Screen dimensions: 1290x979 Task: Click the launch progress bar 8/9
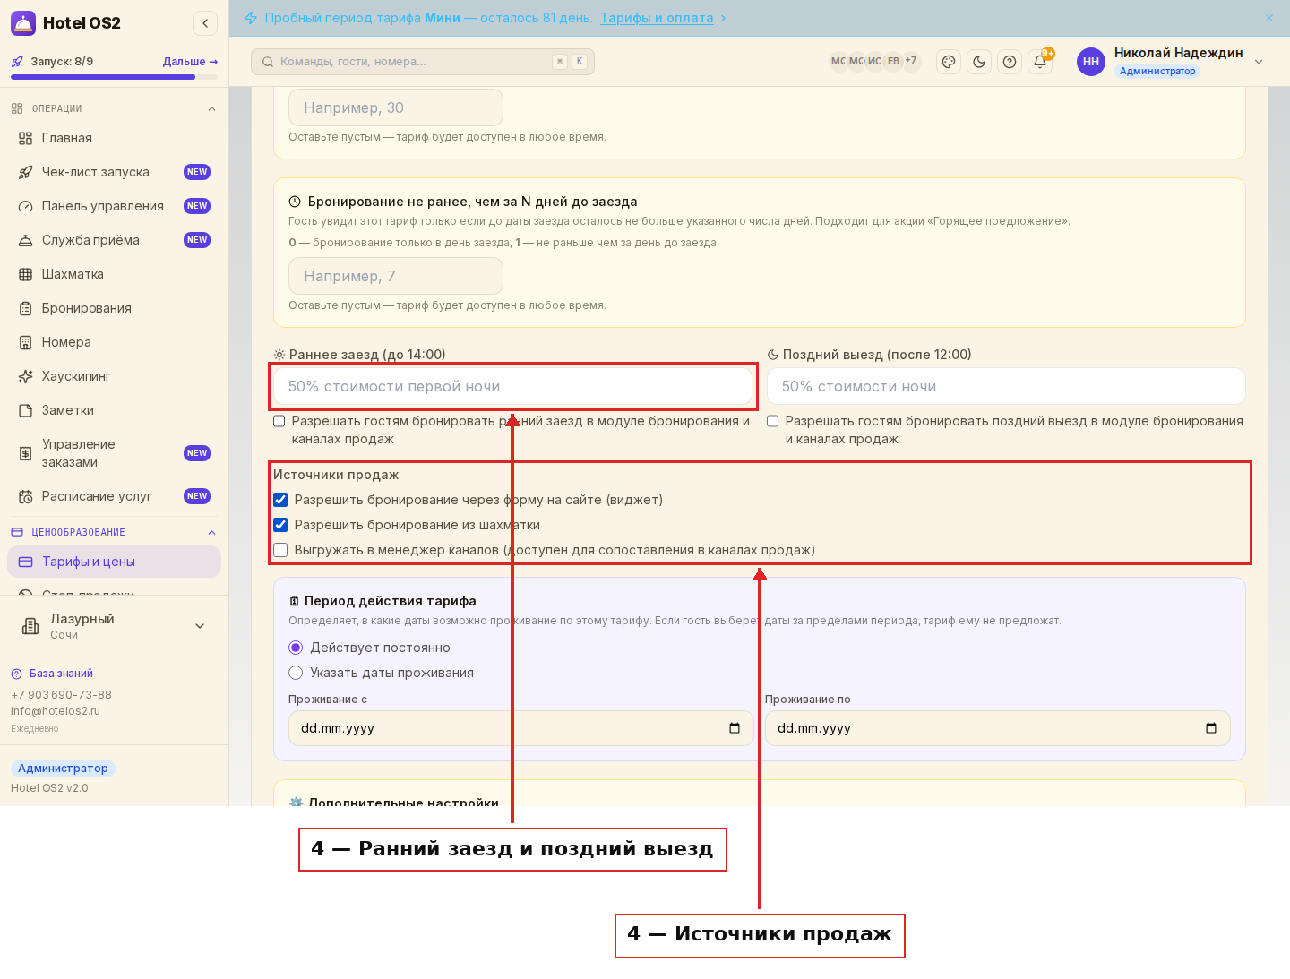114,77
